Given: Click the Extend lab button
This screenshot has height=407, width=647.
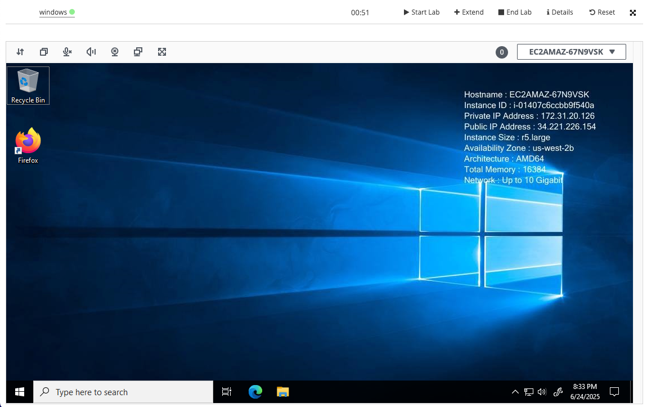Looking at the screenshot, I should 469,12.
